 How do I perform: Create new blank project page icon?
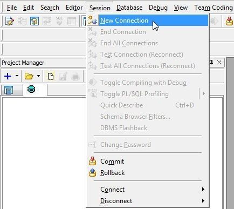click(51, 76)
